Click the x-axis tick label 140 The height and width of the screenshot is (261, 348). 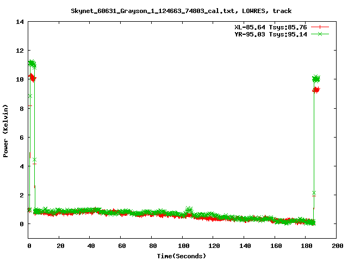(x=245, y=246)
